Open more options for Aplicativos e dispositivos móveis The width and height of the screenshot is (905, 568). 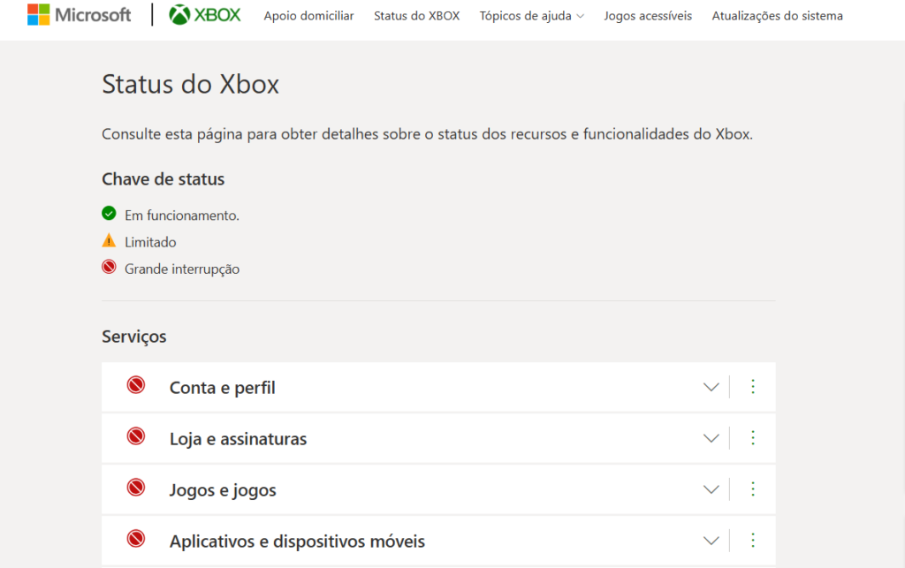click(753, 541)
